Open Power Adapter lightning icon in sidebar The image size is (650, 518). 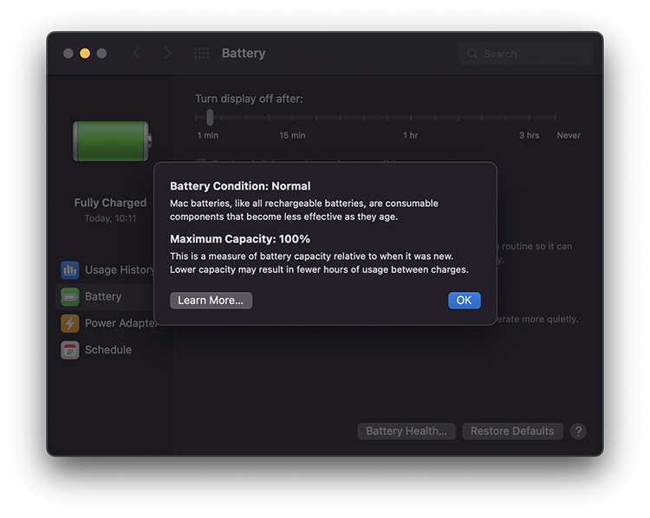(70, 323)
